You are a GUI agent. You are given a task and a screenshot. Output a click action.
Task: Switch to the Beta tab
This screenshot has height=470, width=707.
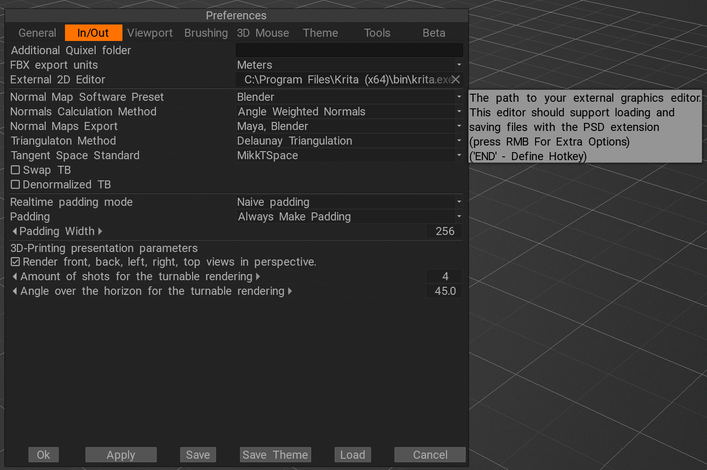click(434, 33)
